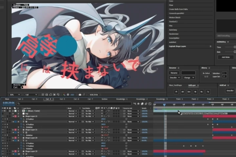This screenshot has width=236, height=157.
Task: Switch to the Main composition tab
Action: pos(7,99)
